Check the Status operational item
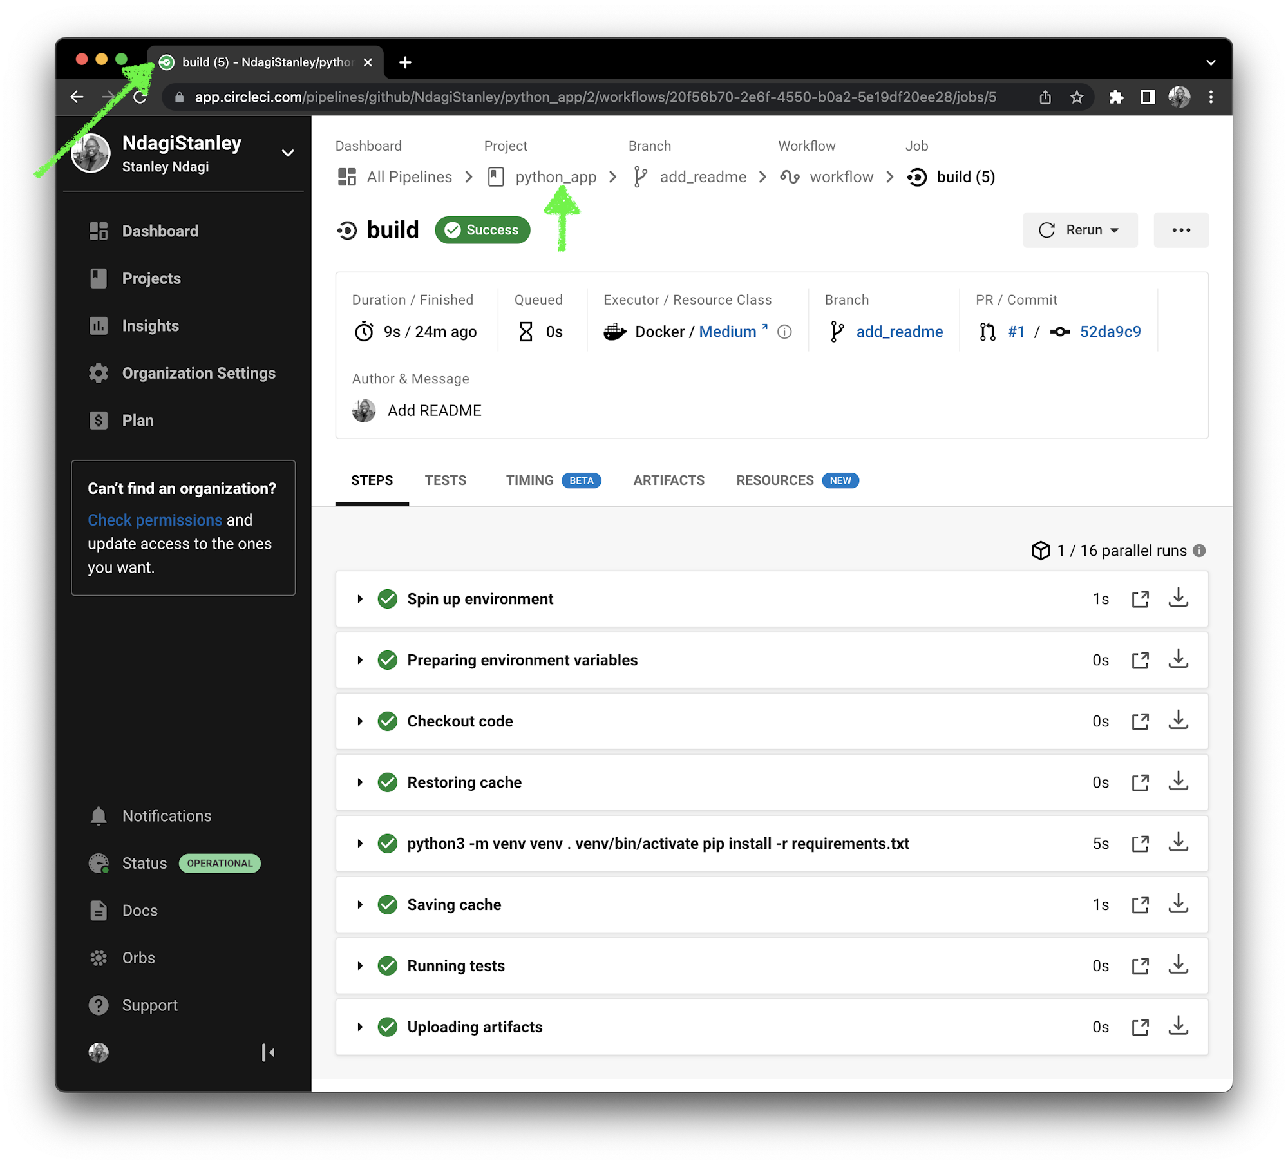 pos(174,863)
